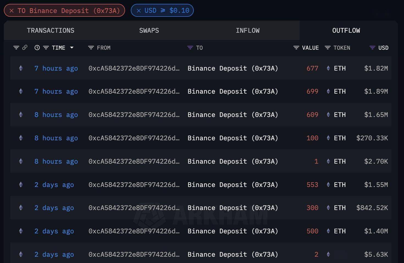Click ETH token icon in 100 ETH row

tap(328, 138)
